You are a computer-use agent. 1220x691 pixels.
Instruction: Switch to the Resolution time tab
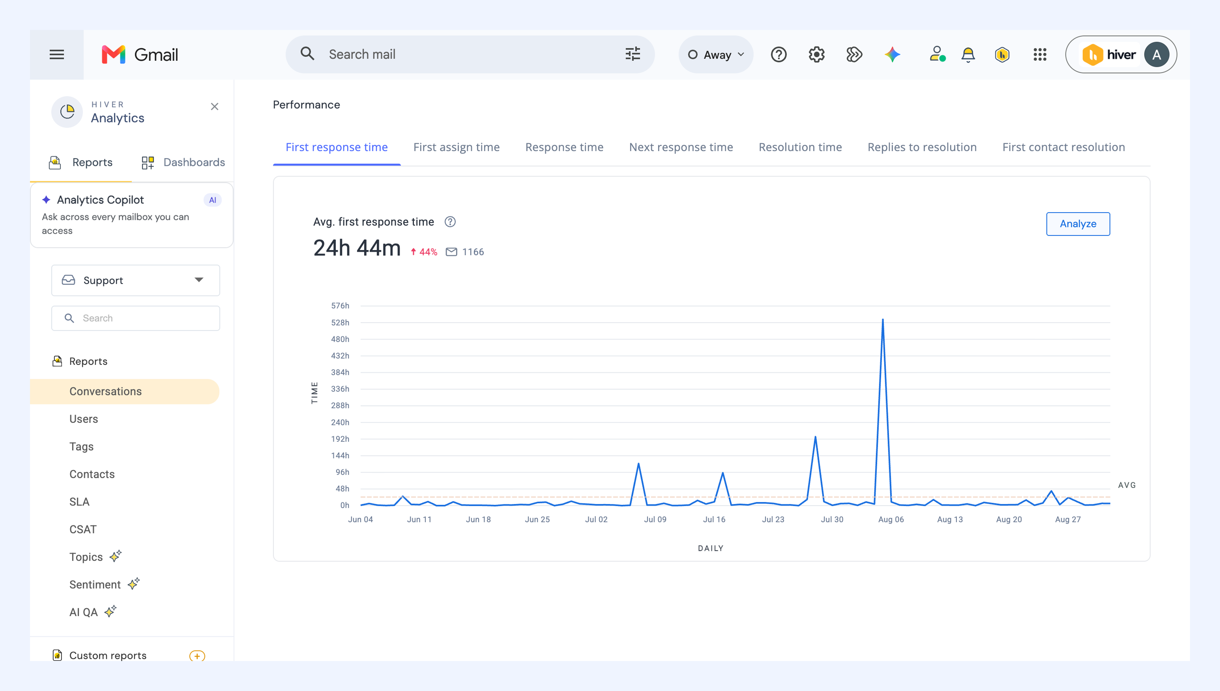tap(800, 147)
